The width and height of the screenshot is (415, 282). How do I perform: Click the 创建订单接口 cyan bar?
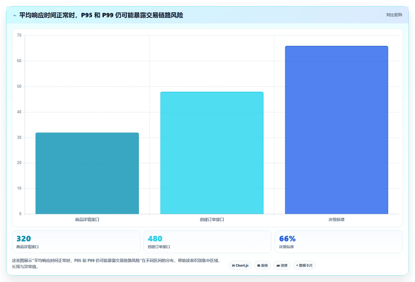212,153
